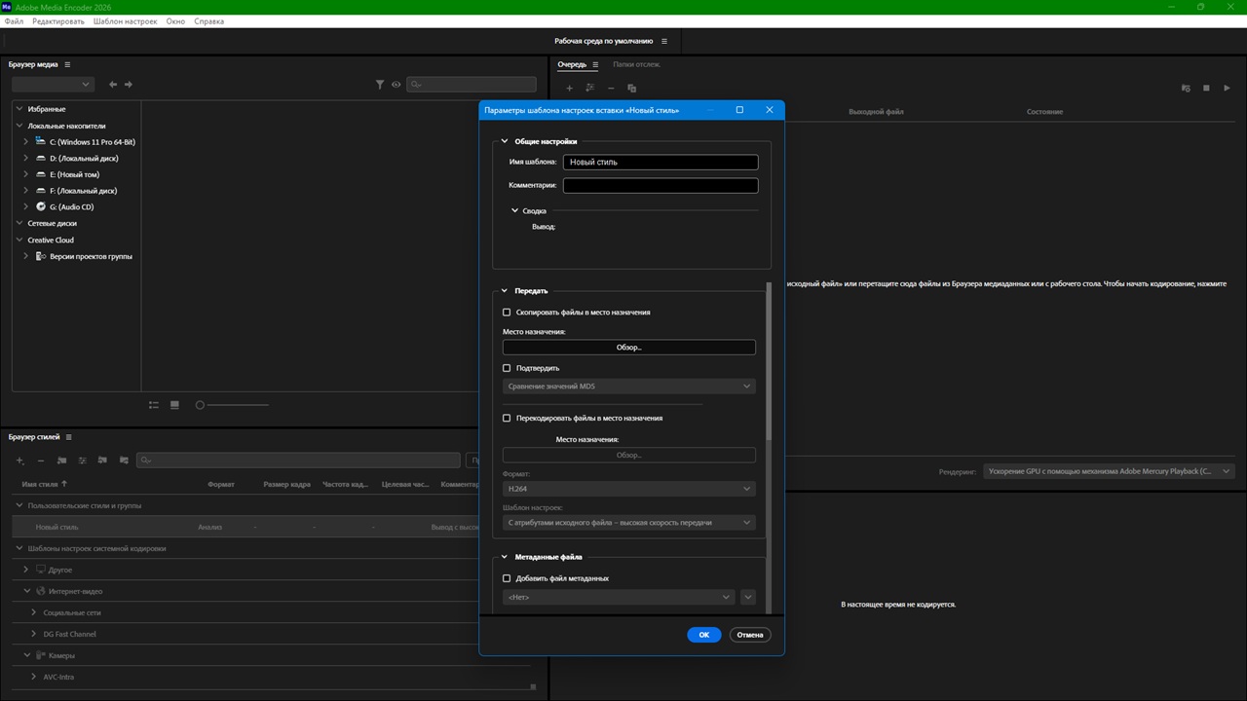Switch Media Browser to thumbnail view

pos(174,405)
